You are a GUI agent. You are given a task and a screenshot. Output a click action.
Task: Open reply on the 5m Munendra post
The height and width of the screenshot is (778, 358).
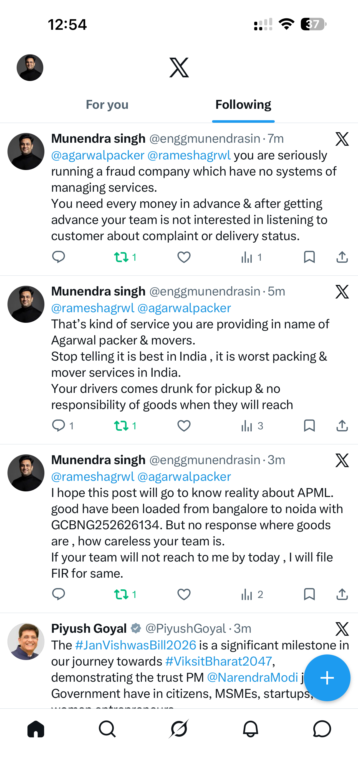[59, 426]
